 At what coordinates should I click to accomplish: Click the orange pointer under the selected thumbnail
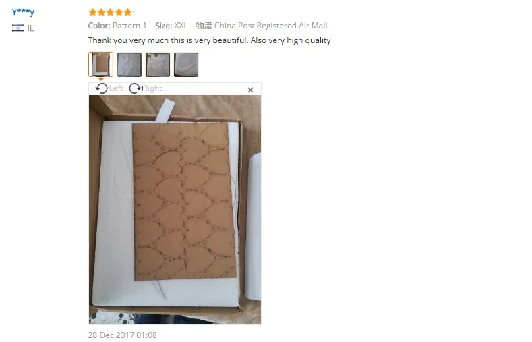pos(100,79)
